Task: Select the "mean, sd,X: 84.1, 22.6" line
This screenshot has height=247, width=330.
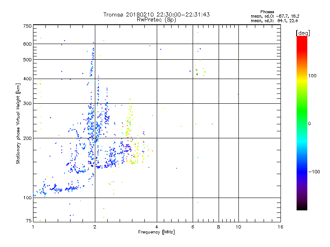Action: (274, 21)
